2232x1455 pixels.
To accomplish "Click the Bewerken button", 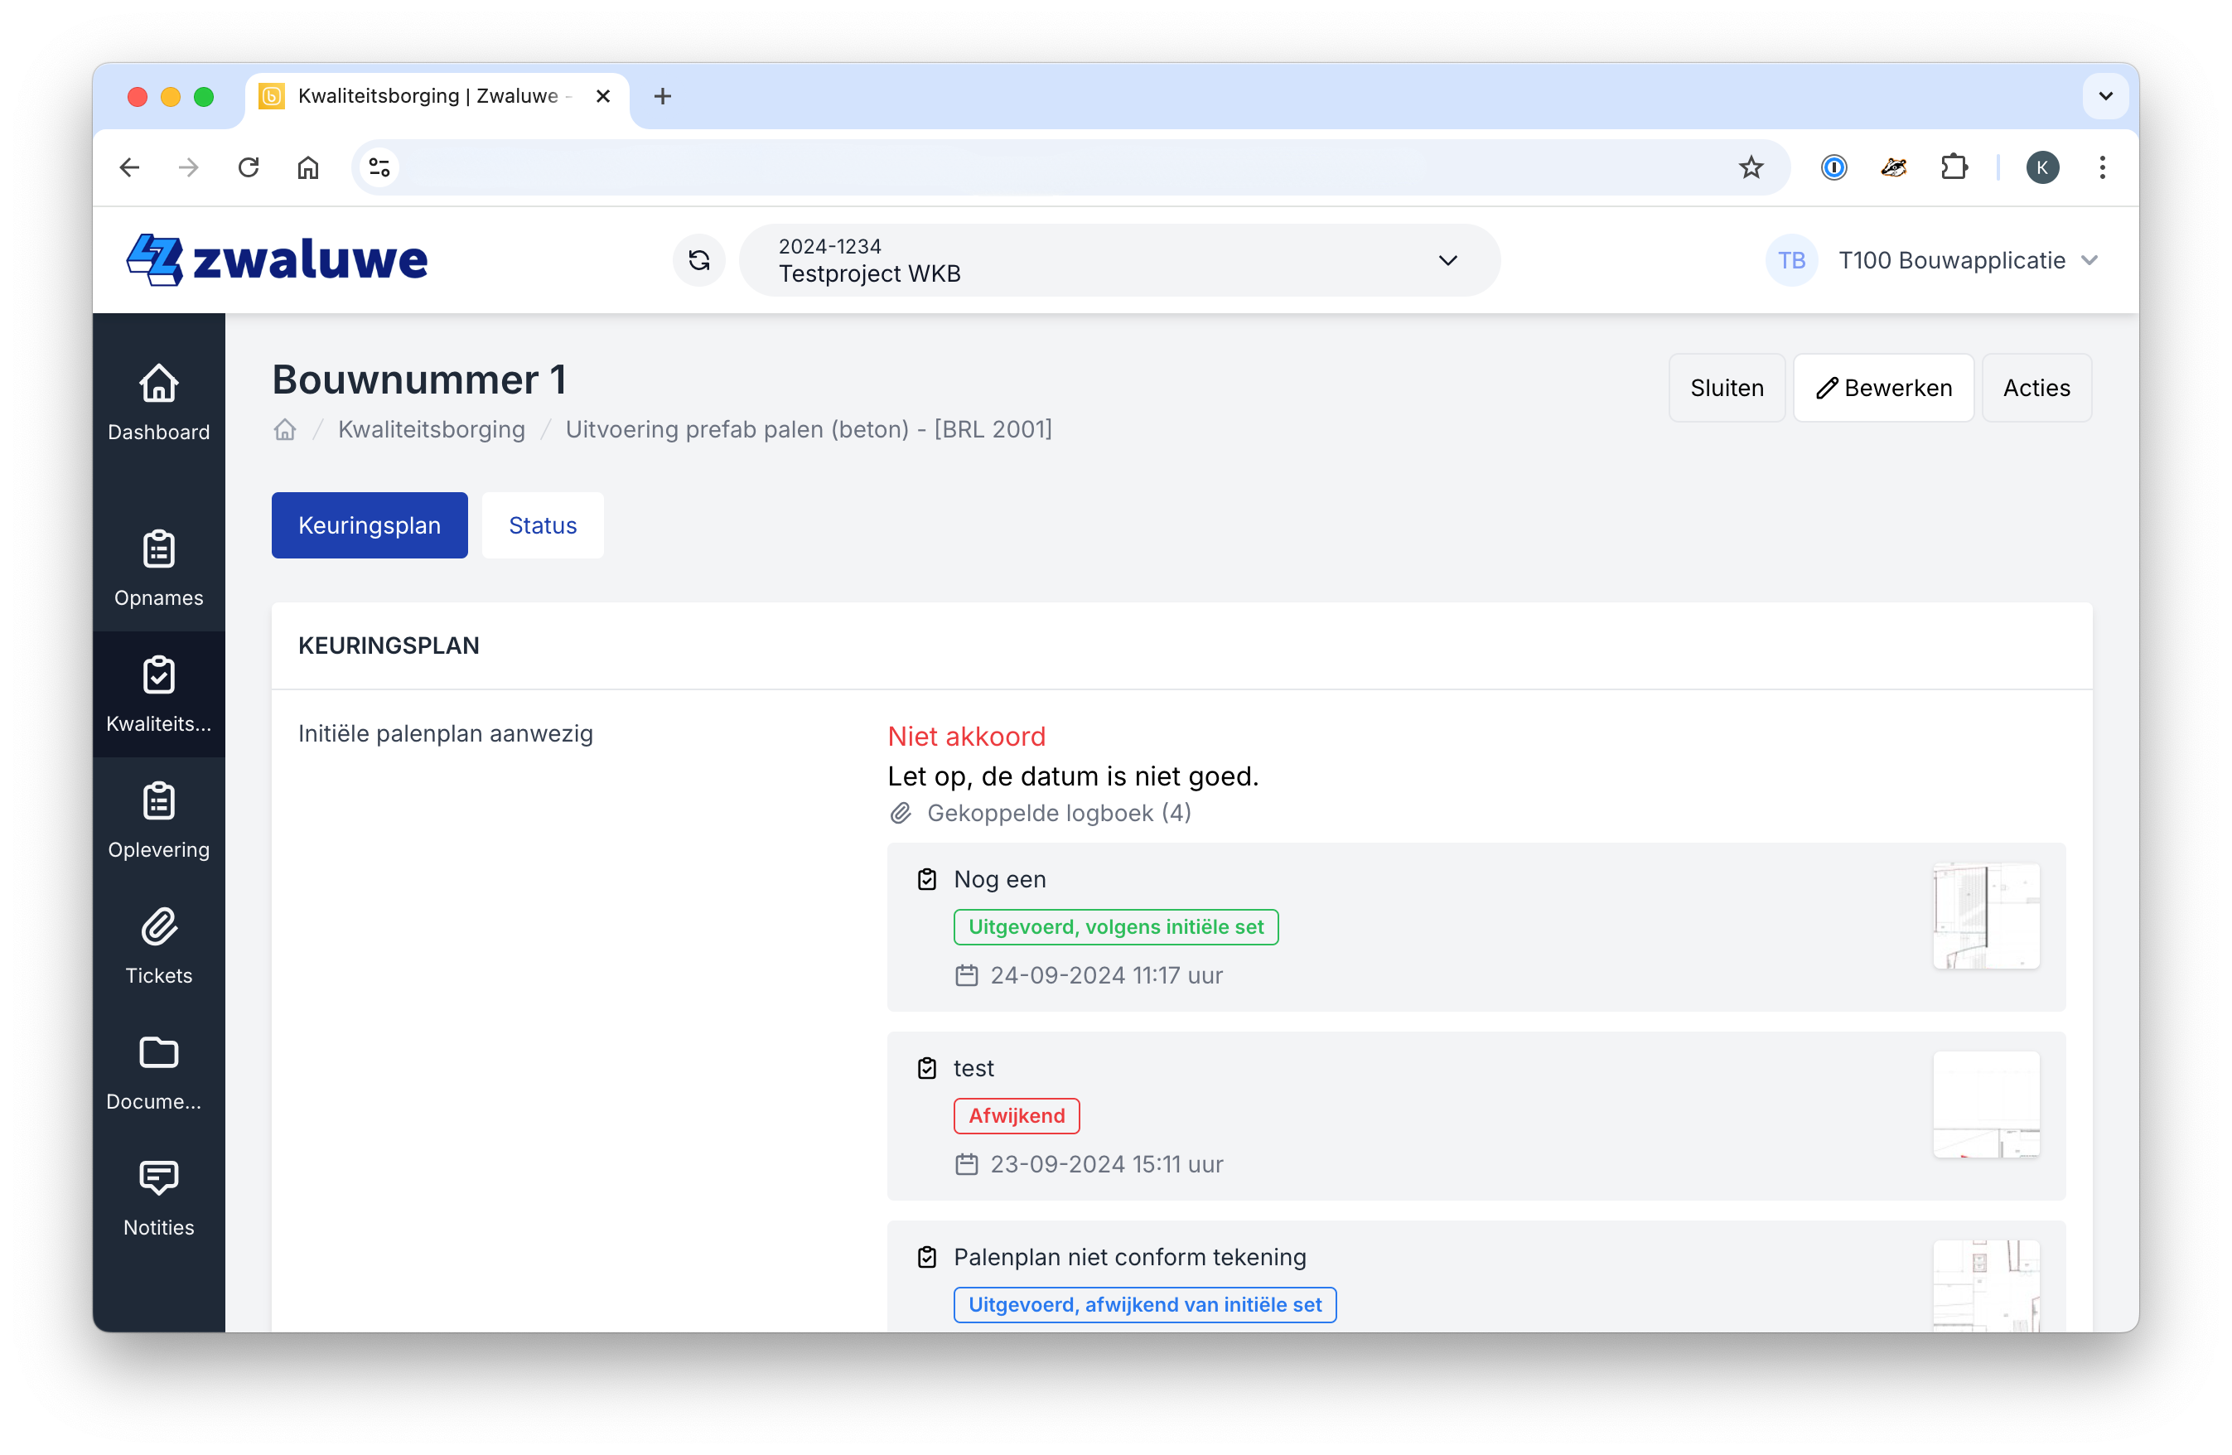I will 1883,388.
